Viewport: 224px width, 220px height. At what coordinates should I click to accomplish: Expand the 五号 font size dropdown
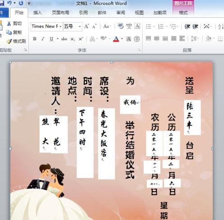pos(80,27)
